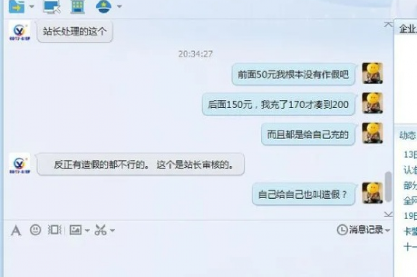Open avatar next to 站长处理的这个
The image size is (417, 277).
click(x=20, y=31)
